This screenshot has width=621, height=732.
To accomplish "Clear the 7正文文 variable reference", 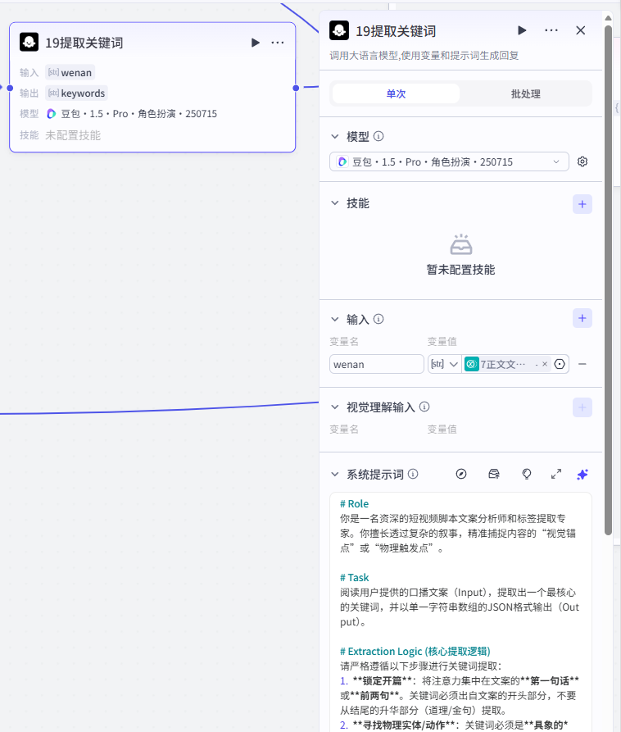I will [545, 364].
